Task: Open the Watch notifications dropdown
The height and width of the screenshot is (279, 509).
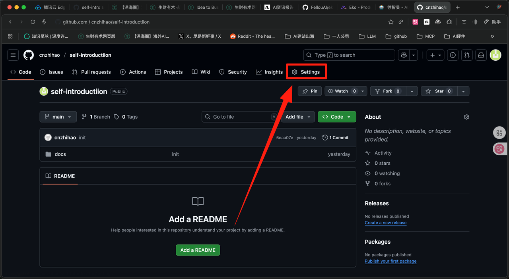Action: point(346,91)
